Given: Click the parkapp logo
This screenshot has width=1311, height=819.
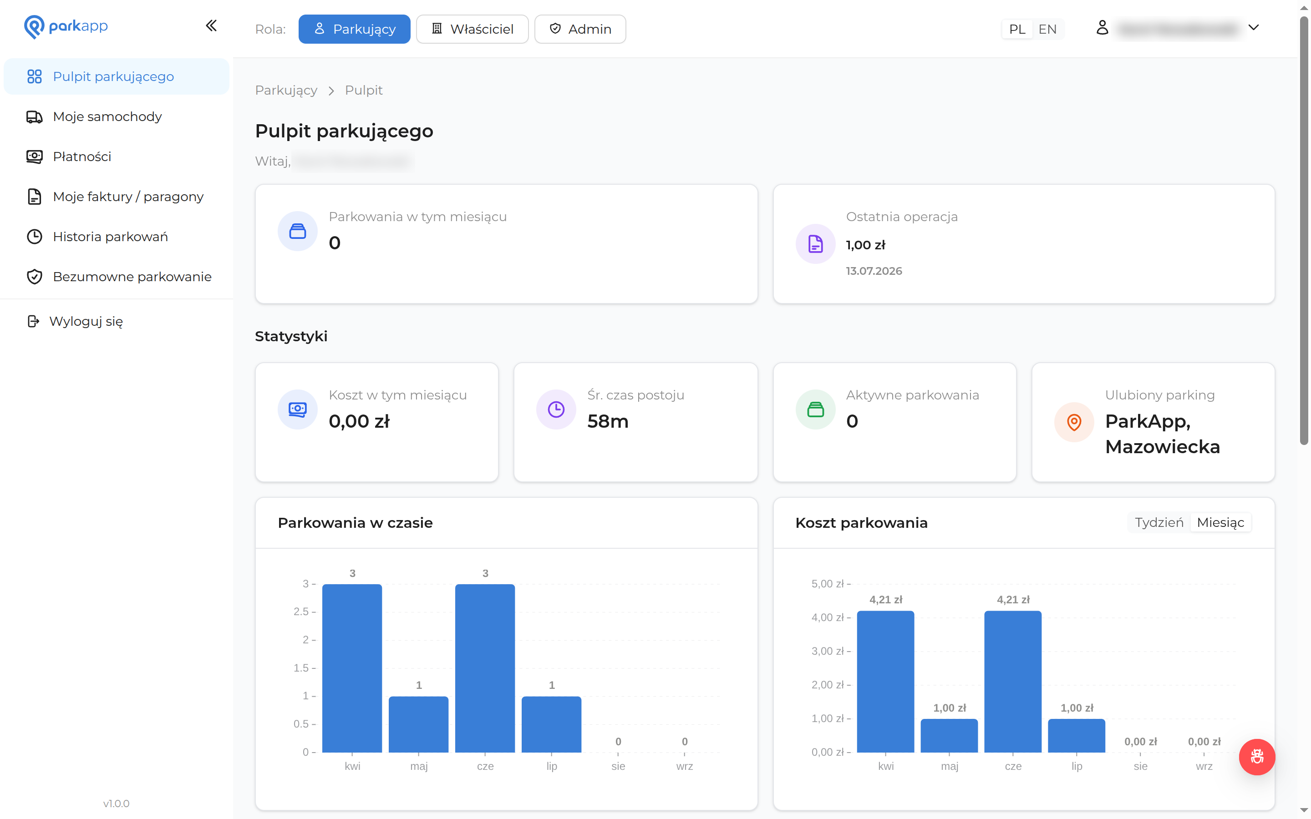Looking at the screenshot, I should coord(66,26).
